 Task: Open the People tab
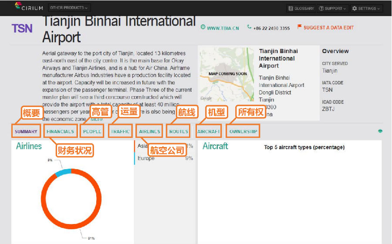click(92, 131)
